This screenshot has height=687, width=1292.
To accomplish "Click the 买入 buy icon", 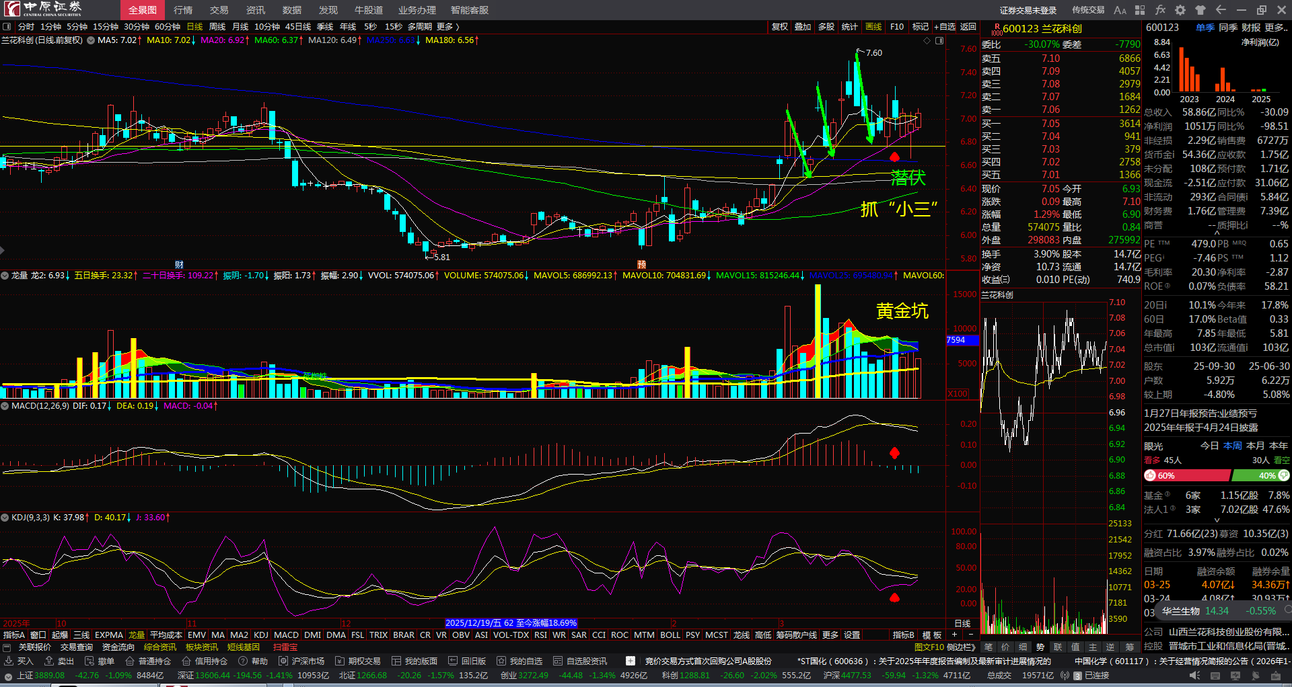I will coord(8,661).
